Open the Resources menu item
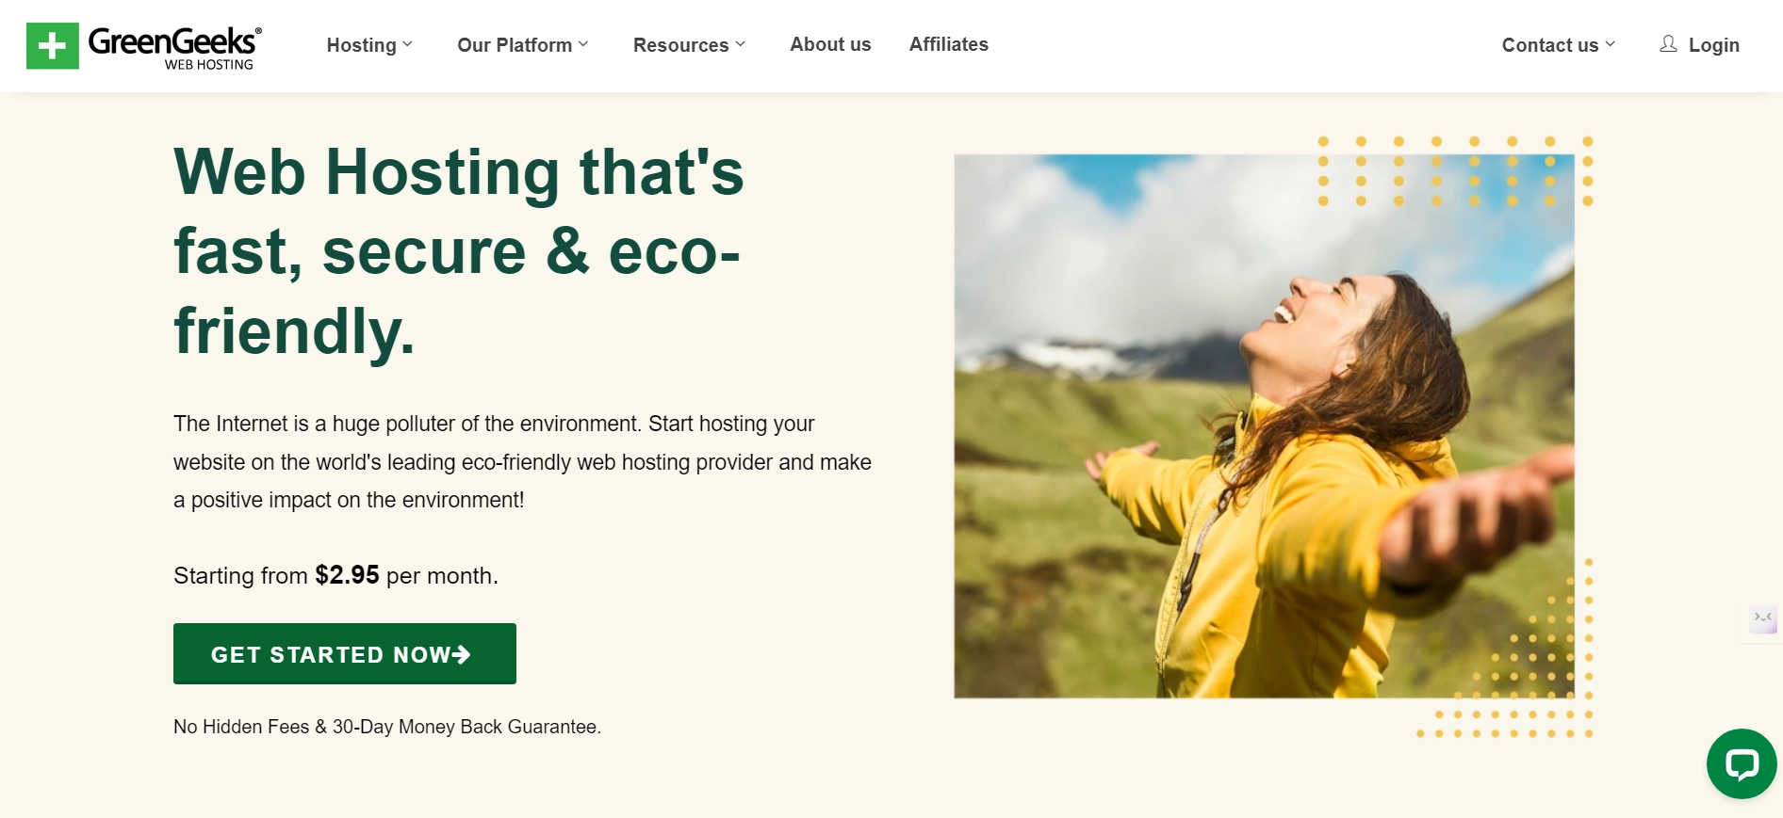Image resolution: width=1783 pixels, height=818 pixels. [680, 45]
